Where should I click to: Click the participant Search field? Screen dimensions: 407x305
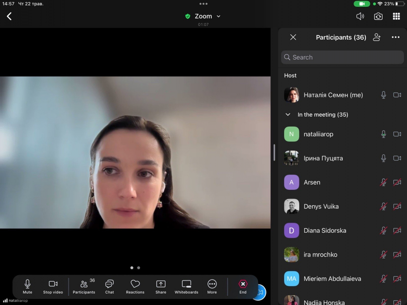pos(342,57)
